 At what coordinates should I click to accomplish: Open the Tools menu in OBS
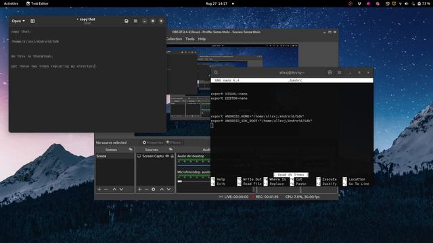[190, 39]
